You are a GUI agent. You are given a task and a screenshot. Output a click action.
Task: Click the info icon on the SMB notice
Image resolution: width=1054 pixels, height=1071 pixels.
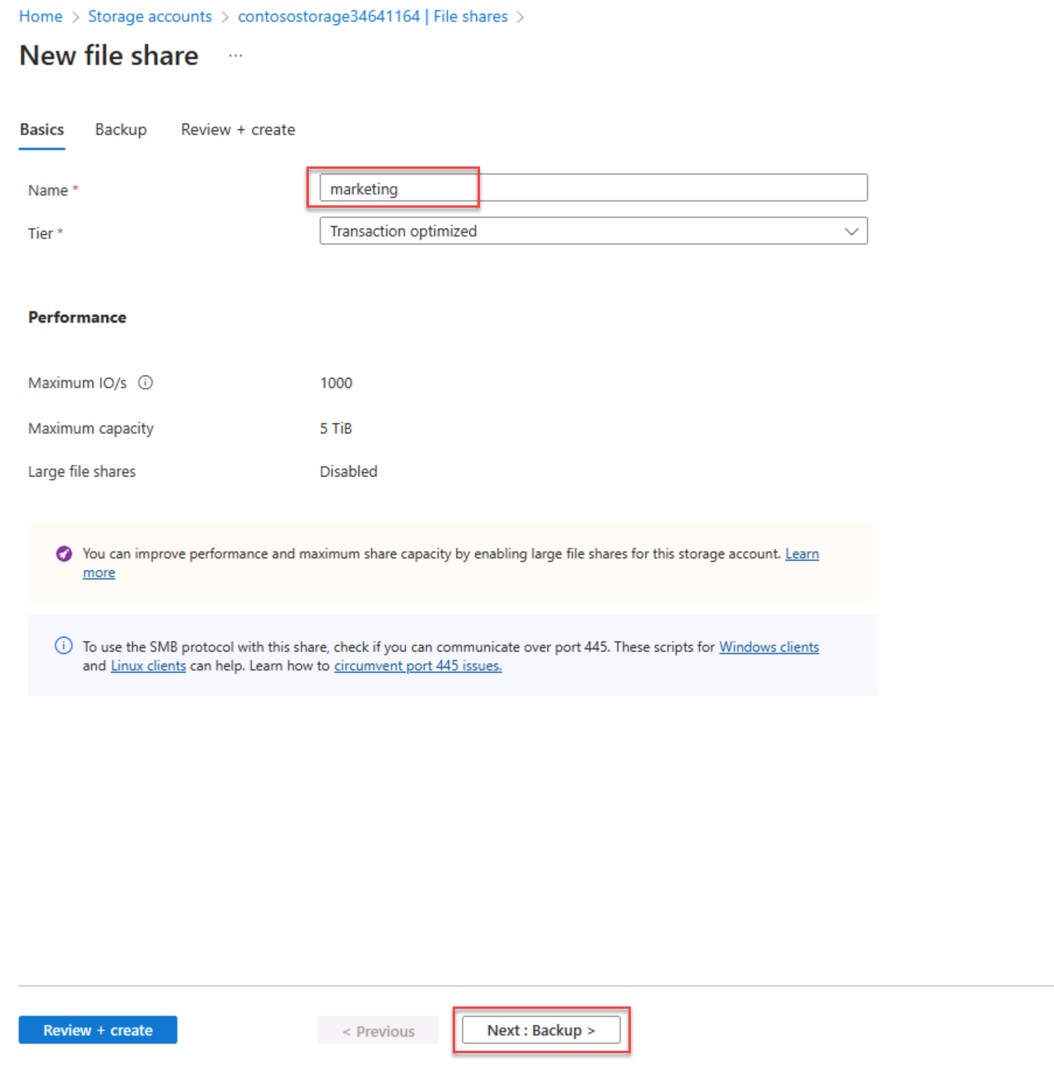pos(63,646)
